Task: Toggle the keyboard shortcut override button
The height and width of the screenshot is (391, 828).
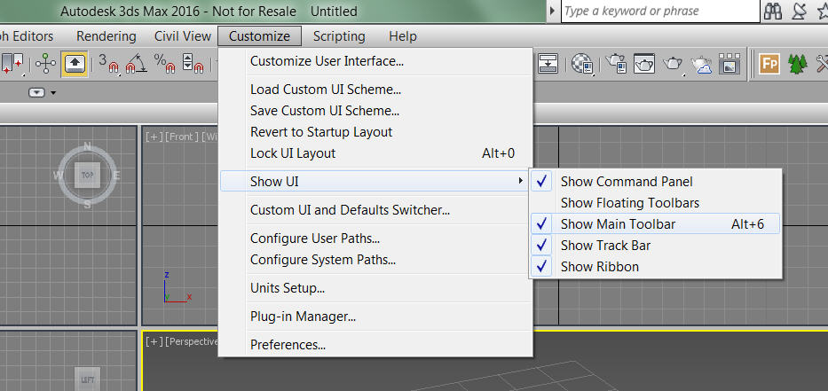Action: point(75,63)
